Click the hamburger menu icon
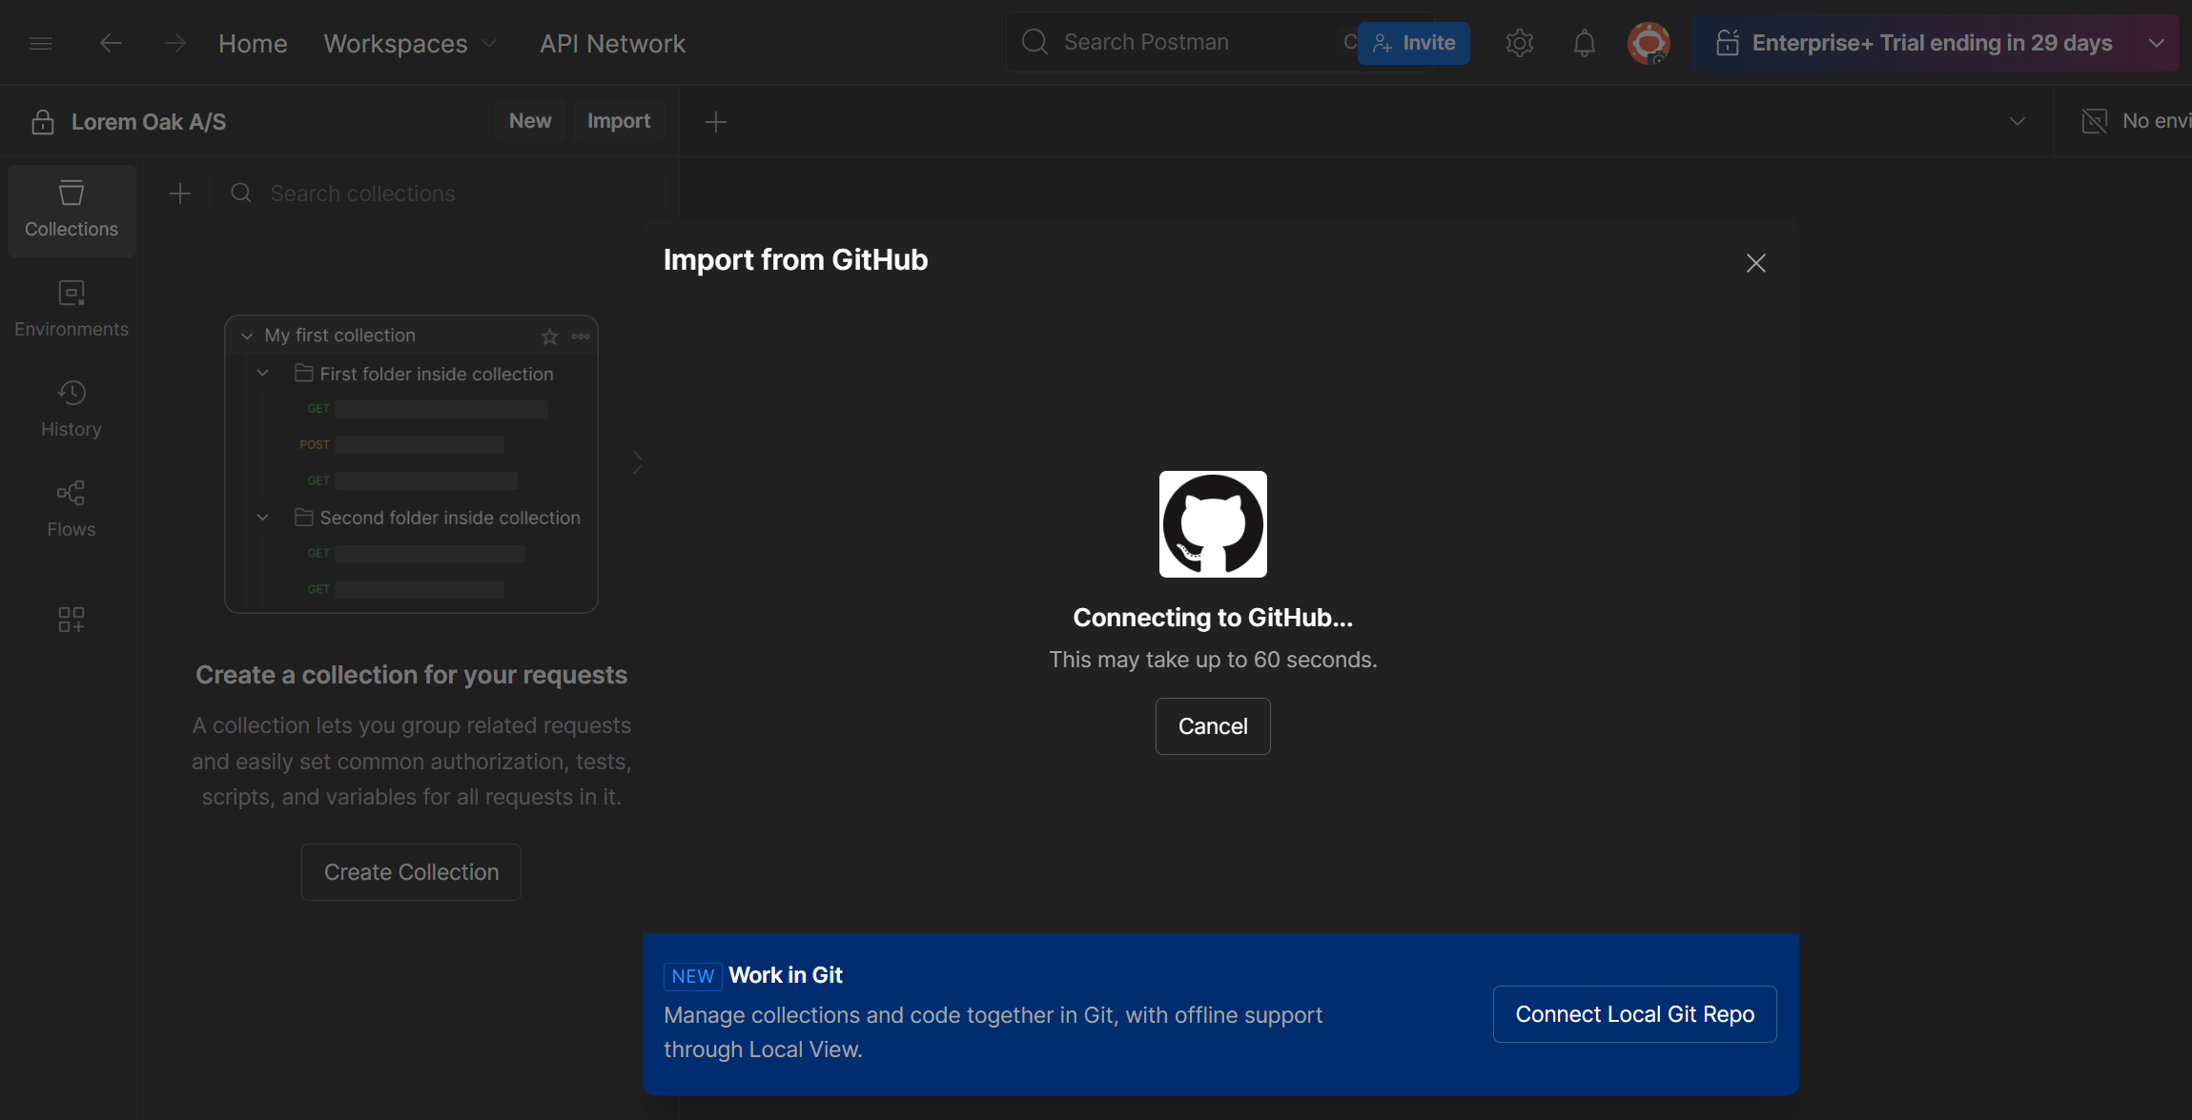Viewport: 2192px width, 1120px height. [x=41, y=43]
